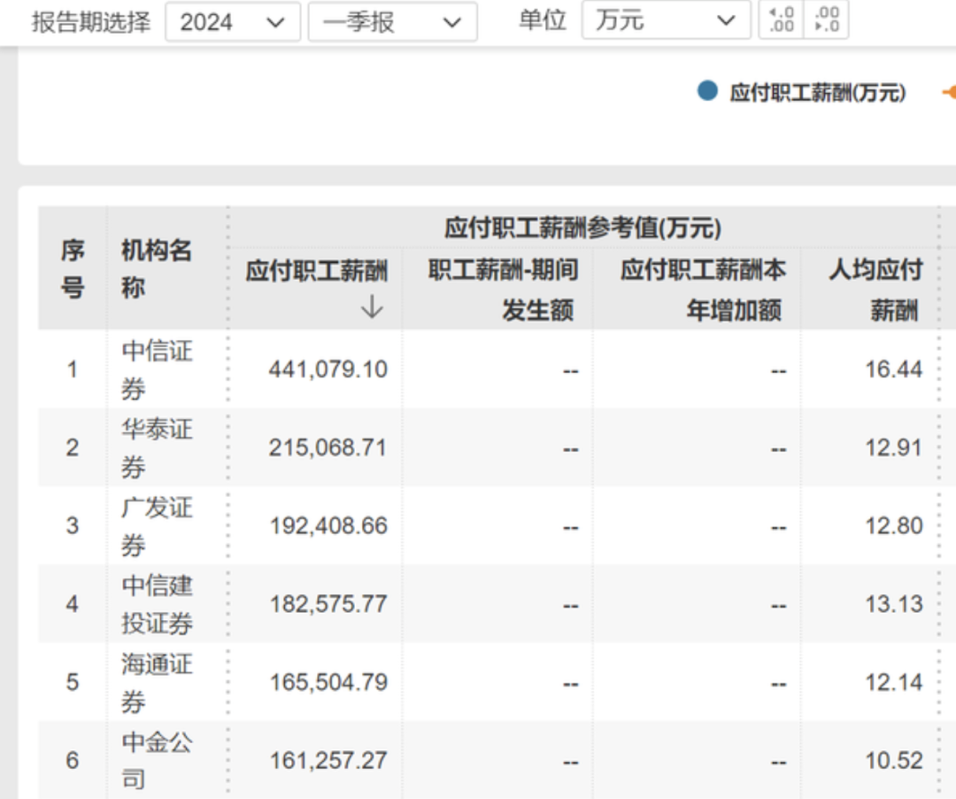The height and width of the screenshot is (799, 956).
Task: Select the 192,408.66 value cell
Action: (x=328, y=526)
